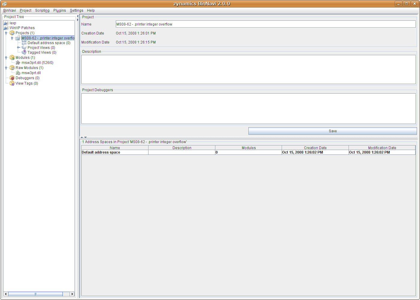Click the WinXP Patches database icon
The height and width of the screenshot is (300, 420).
coord(6,28)
